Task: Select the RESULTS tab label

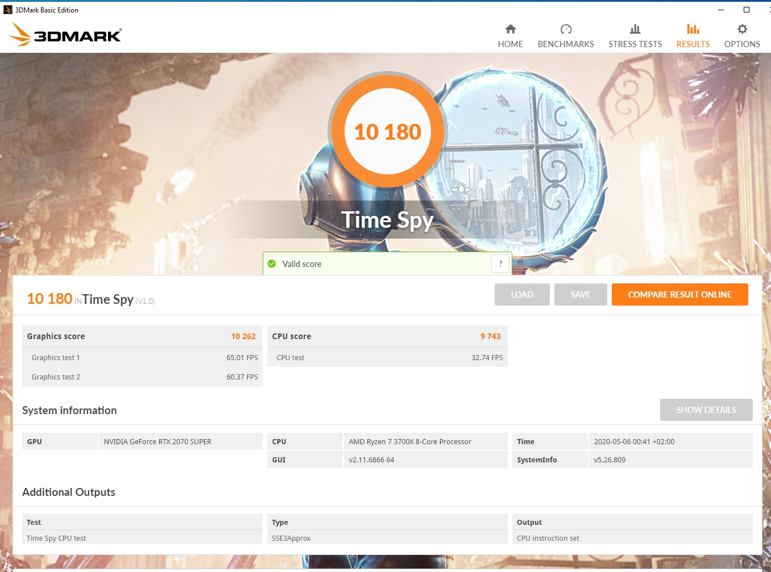Action: [x=693, y=44]
